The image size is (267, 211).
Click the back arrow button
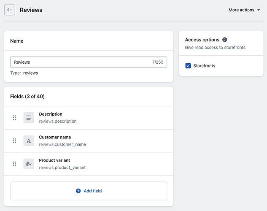click(x=10, y=10)
